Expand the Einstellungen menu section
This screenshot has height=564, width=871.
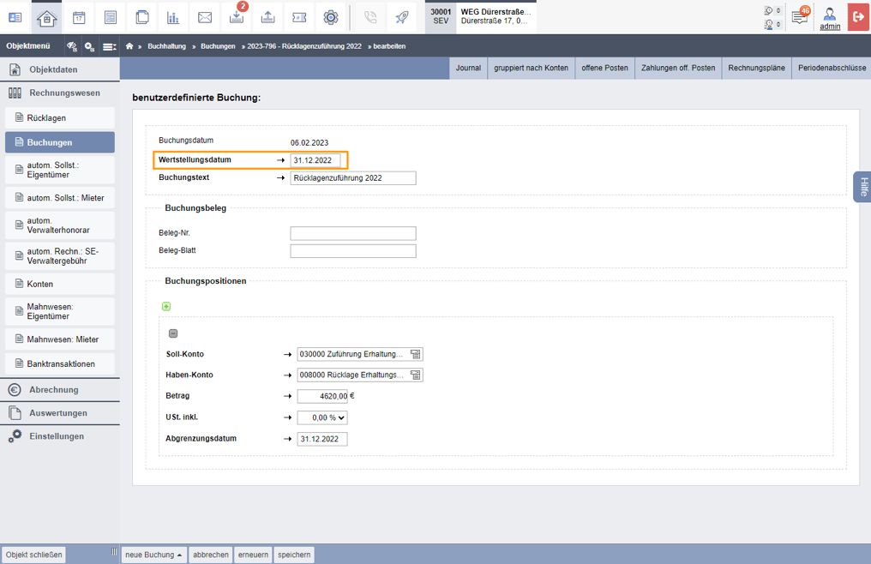tap(60, 436)
